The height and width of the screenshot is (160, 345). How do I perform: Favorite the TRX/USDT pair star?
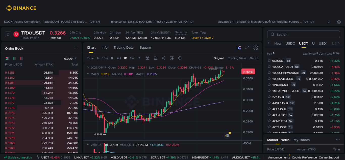tap(8, 34)
